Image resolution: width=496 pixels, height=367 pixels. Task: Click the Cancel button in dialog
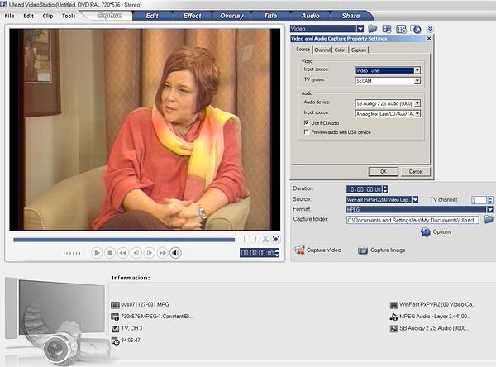415,171
